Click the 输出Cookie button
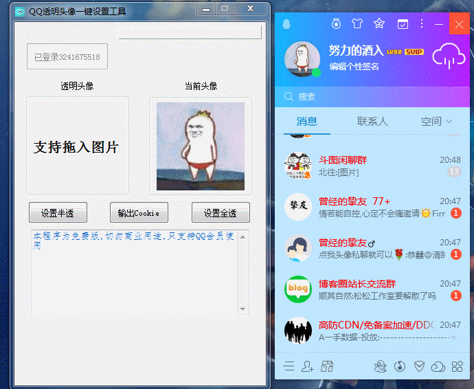This screenshot has width=474, height=389. coord(139,212)
